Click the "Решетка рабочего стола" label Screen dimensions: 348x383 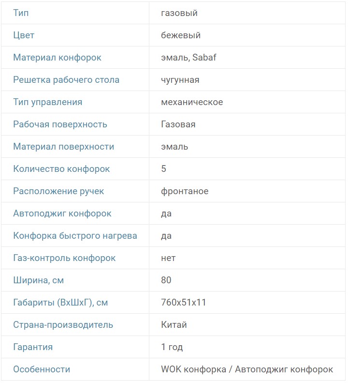tap(66, 80)
